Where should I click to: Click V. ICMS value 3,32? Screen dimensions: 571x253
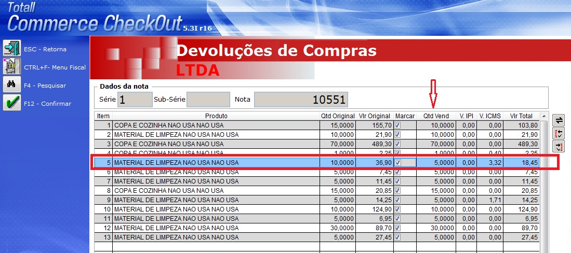(x=490, y=163)
